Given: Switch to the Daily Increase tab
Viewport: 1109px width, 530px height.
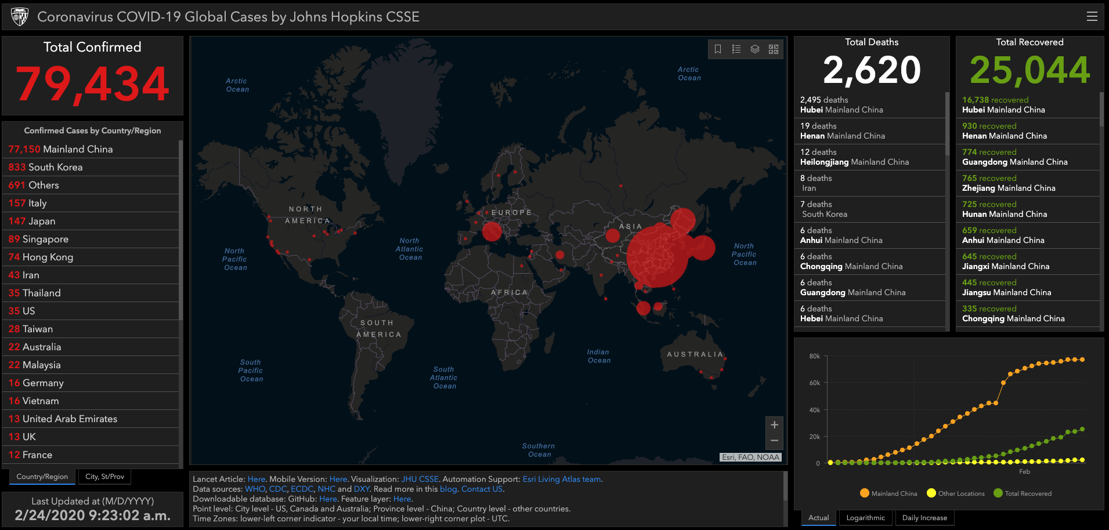Looking at the screenshot, I should [x=924, y=518].
